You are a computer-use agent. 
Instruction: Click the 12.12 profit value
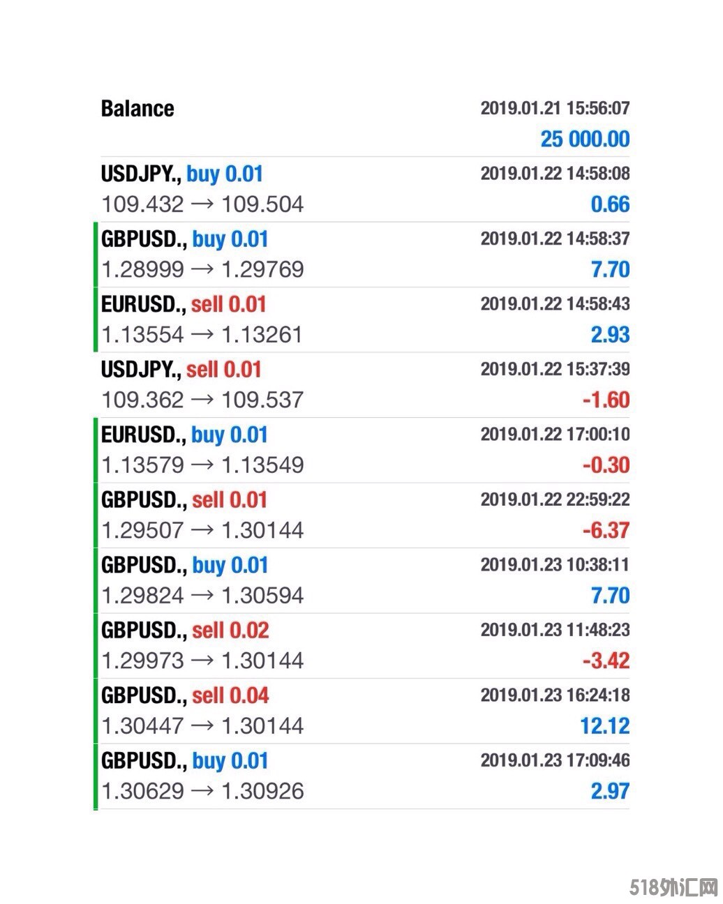click(x=604, y=726)
